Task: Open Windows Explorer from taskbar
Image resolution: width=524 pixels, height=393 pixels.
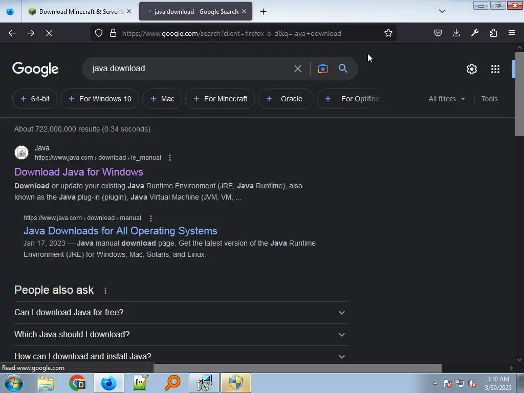Action: [46, 383]
